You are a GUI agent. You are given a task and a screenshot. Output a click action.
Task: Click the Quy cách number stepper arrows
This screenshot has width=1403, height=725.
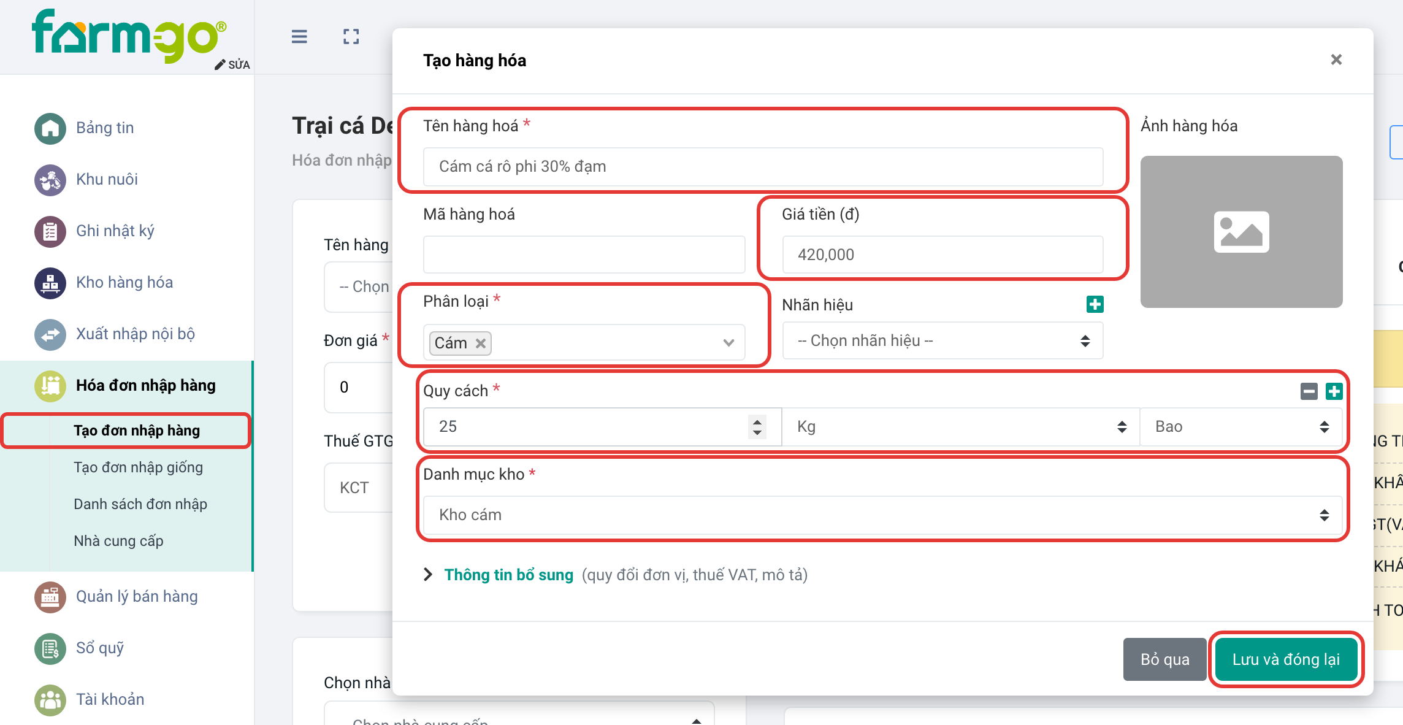click(757, 426)
